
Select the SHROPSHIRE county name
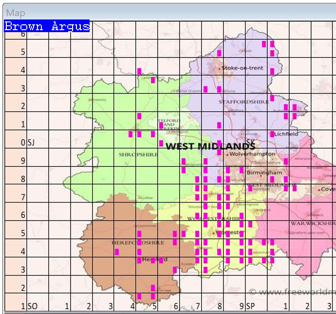point(138,154)
